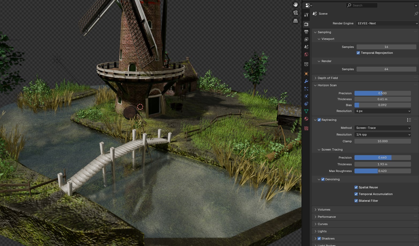The height and width of the screenshot is (246, 419).
Task: Grab Sampling panel drag handle dots
Action: coord(416,32)
